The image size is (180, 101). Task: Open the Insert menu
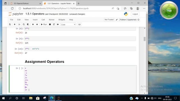click(35, 20)
